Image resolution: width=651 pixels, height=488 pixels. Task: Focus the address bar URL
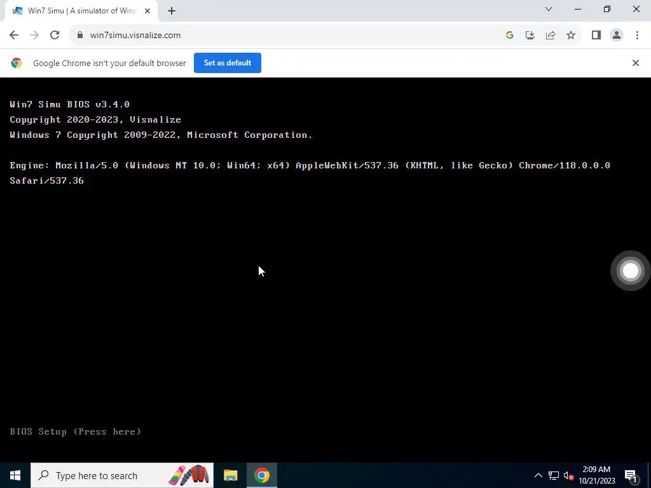click(135, 36)
